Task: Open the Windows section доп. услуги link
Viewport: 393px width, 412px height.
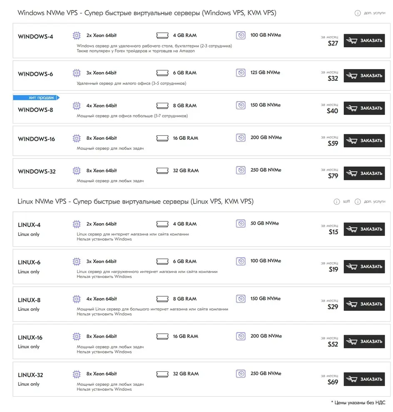Action: tap(374, 13)
